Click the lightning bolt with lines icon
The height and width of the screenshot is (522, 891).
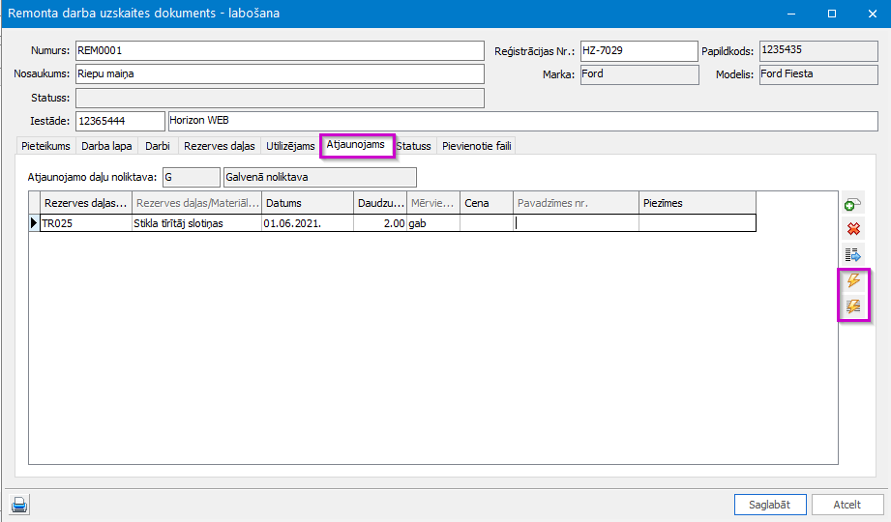point(853,306)
